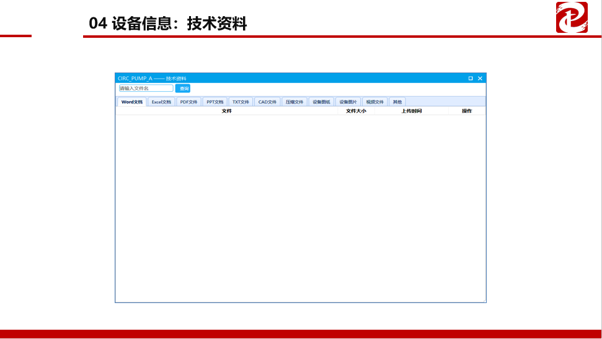Select the PDF文件 tab
602x339 pixels.
188,102
